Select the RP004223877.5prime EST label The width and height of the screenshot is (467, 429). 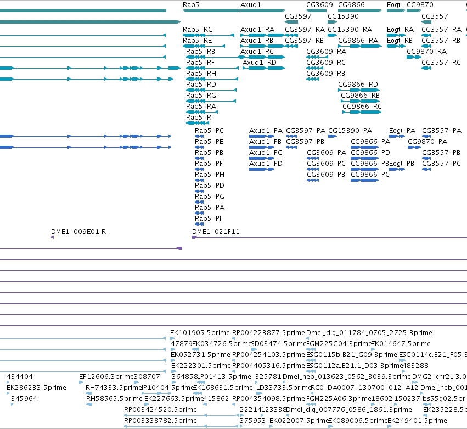(268, 333)
